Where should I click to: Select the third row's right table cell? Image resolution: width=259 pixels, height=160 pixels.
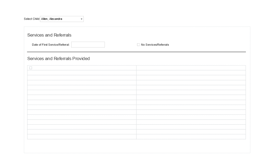(191, 78)
